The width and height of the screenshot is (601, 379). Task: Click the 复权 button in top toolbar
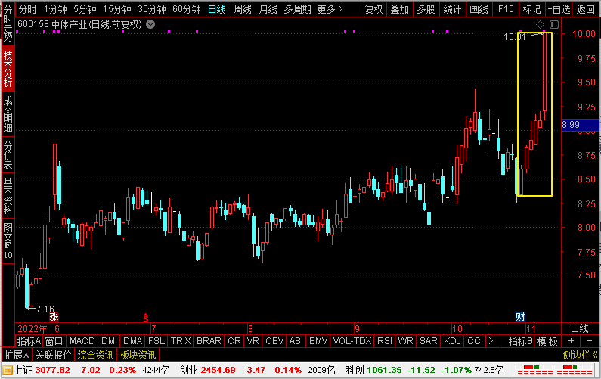coord(373,9)
